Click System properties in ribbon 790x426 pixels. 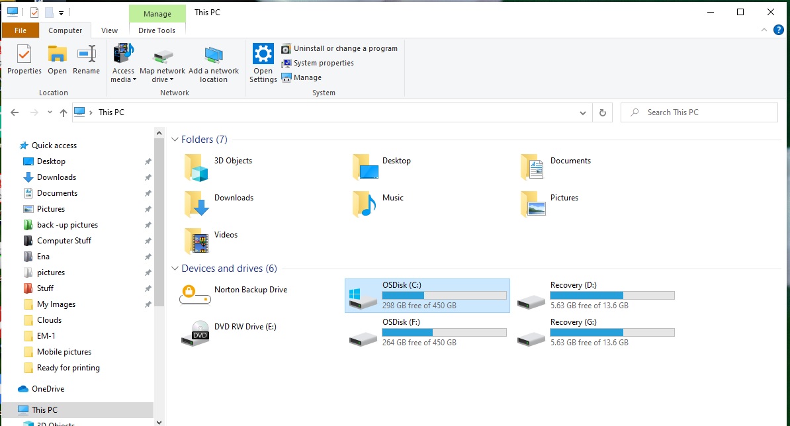click(x=318, y=63)
